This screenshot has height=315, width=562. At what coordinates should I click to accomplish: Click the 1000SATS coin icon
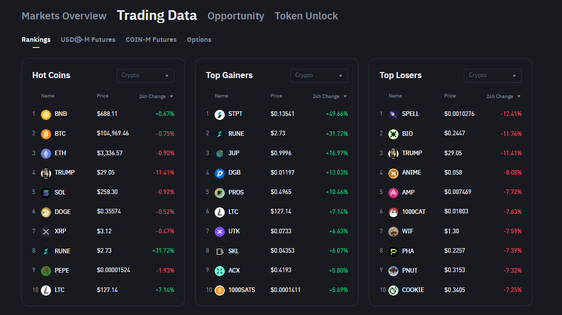tap(220, 290)
